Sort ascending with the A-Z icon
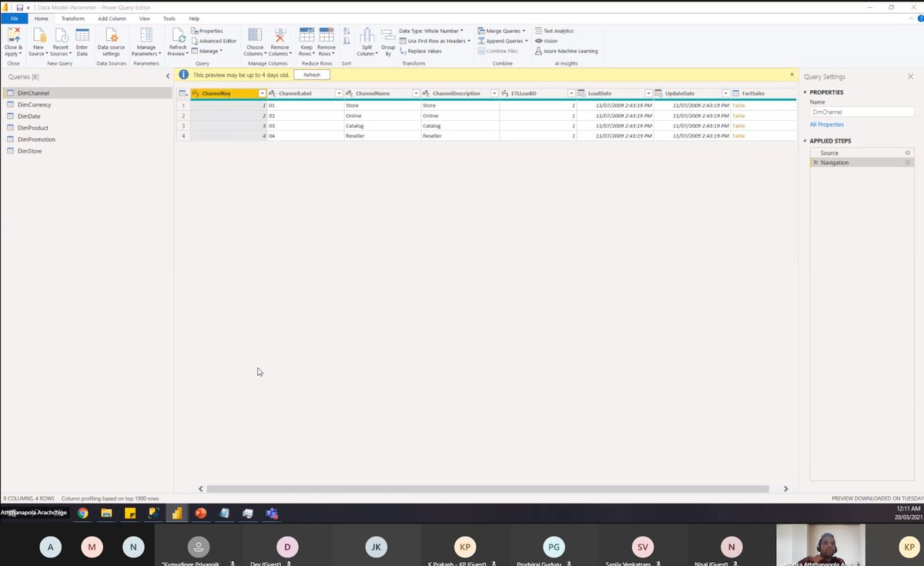 [x=346, y=32]
